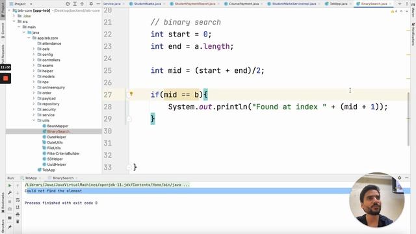This screenshot has height=234, width=416.
Task: Click the JDK path line in console
Action: coord(107,185)
